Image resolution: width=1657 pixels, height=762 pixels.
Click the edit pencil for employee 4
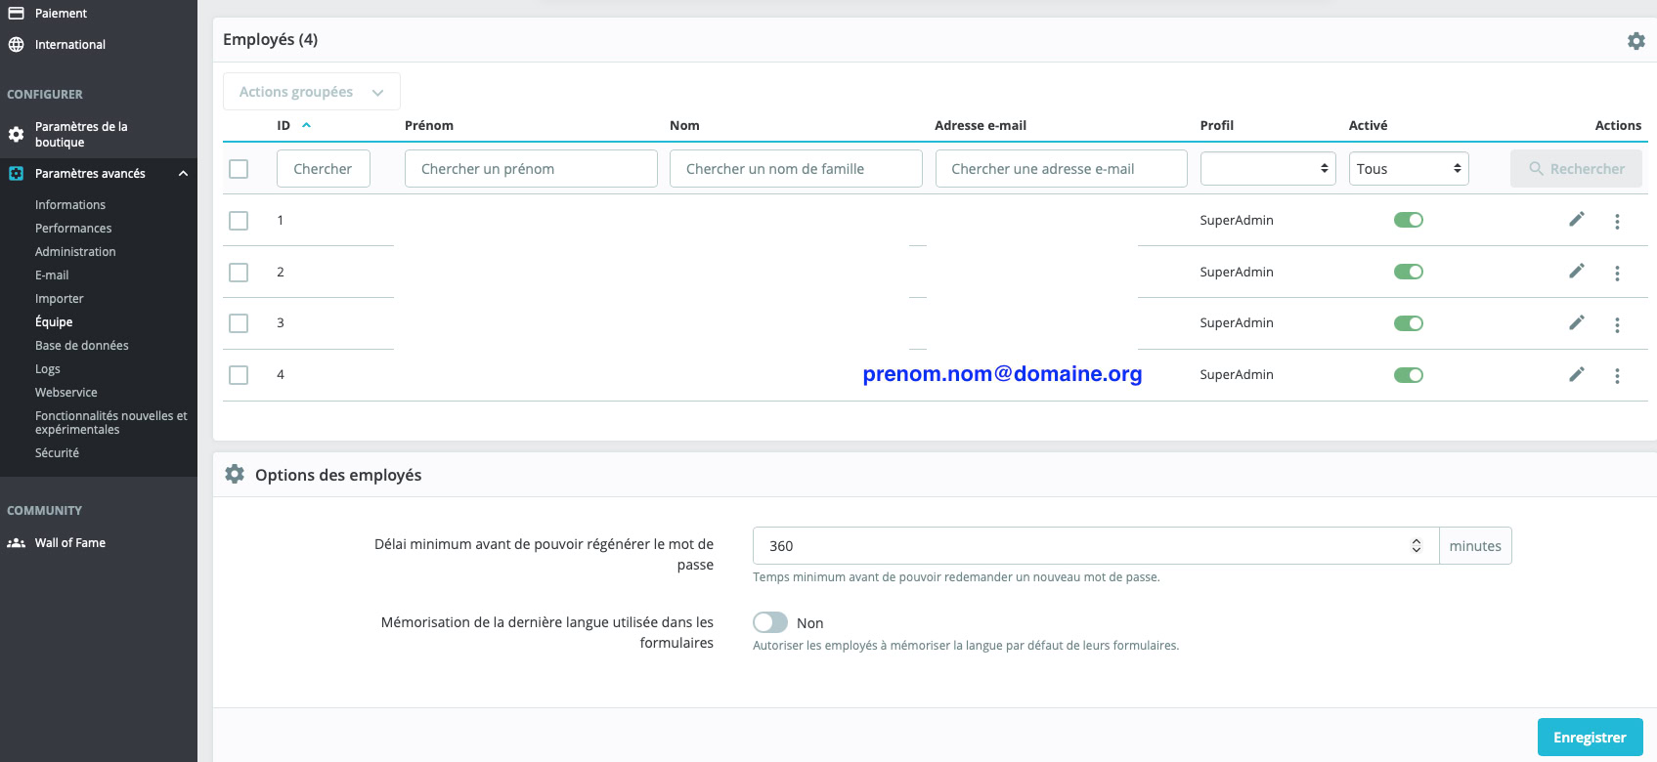pos(1576,374)
